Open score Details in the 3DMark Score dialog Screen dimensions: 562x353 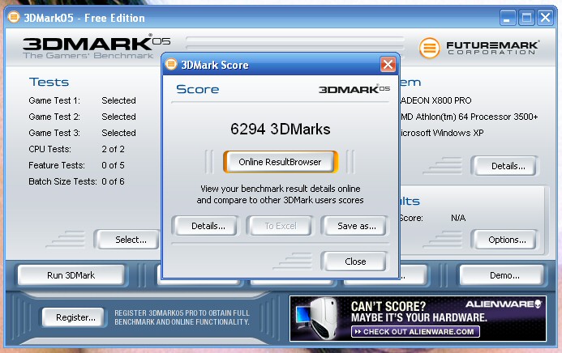click(208, 226)
